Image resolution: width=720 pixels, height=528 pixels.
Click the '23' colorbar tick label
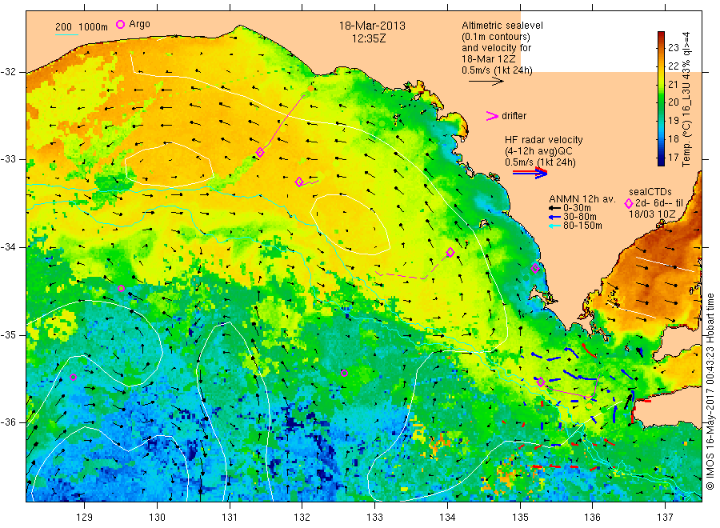pyautogui.click(x=673, y=47)
